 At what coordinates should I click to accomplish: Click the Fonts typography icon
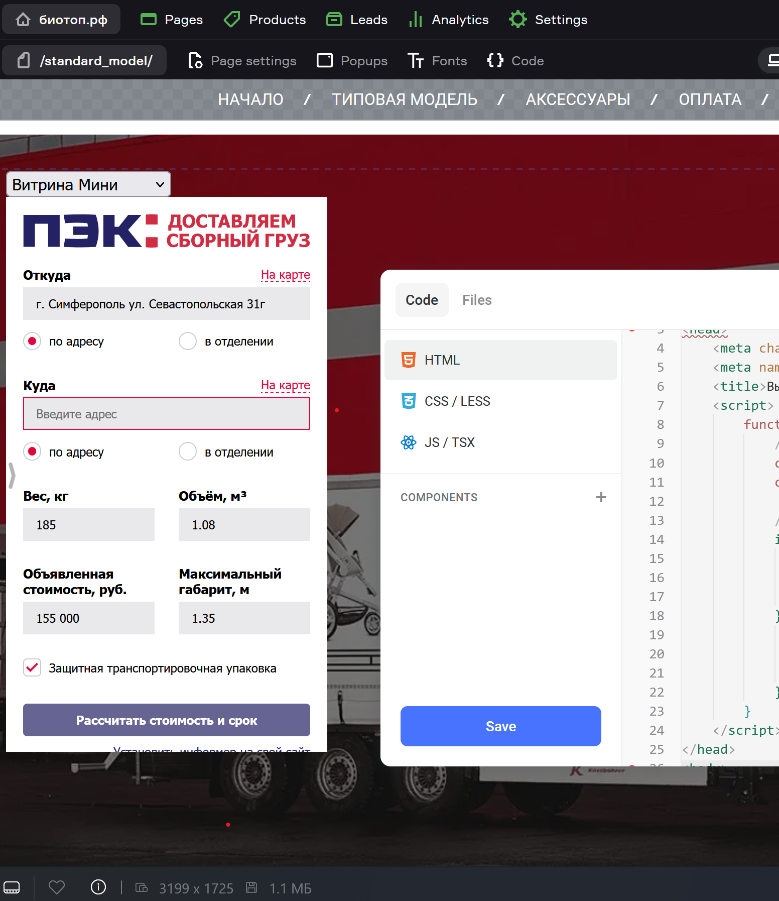416,61
